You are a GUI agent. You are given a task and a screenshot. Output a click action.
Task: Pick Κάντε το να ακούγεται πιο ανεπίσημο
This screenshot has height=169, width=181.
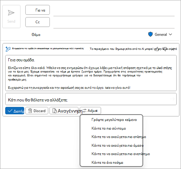[x=121, y=154]
